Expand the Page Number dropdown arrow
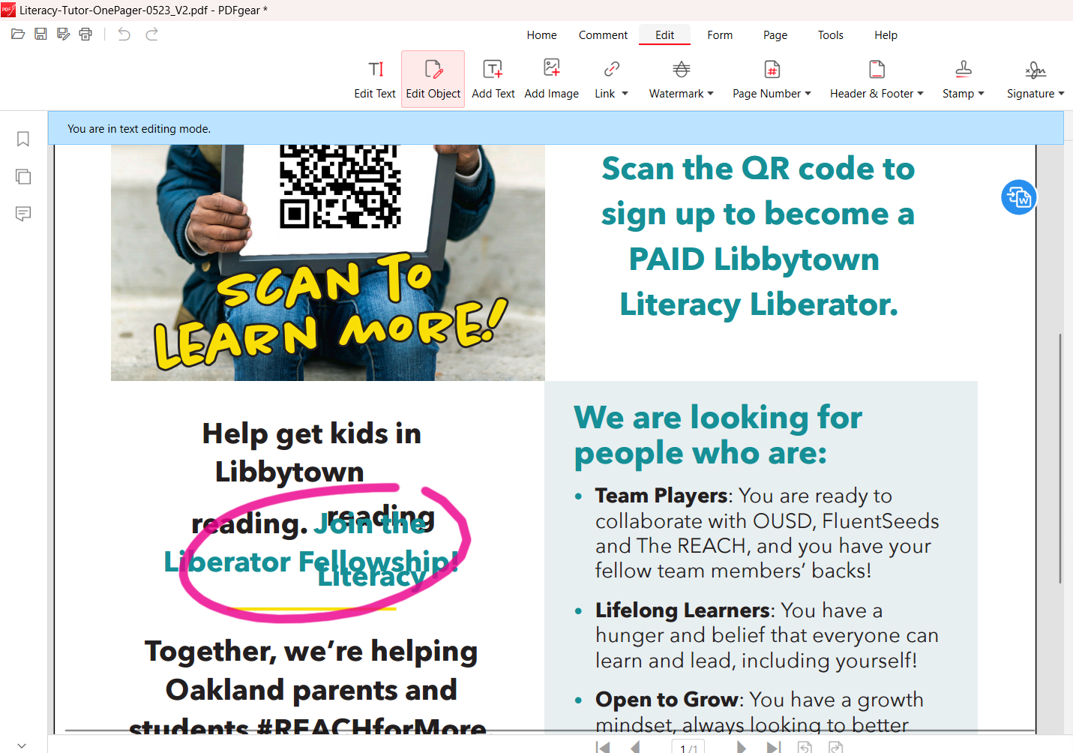 tap(808, 94)
